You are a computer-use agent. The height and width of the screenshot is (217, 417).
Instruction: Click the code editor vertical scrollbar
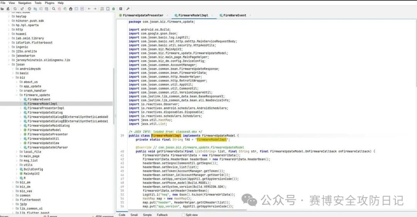tap(416, 53)
